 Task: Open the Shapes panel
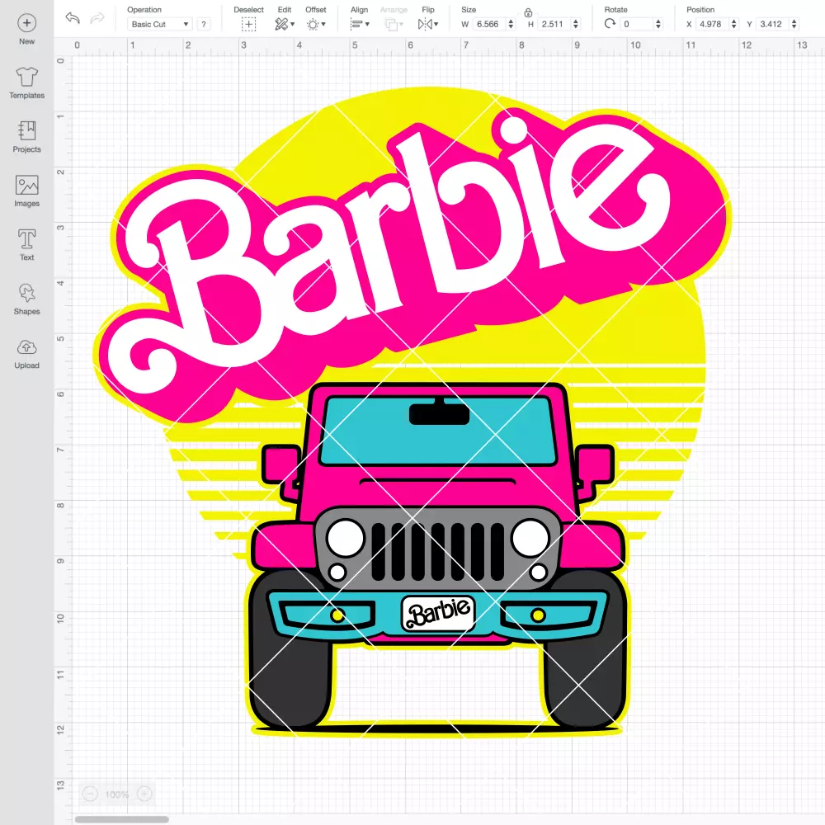pos(27,299)
